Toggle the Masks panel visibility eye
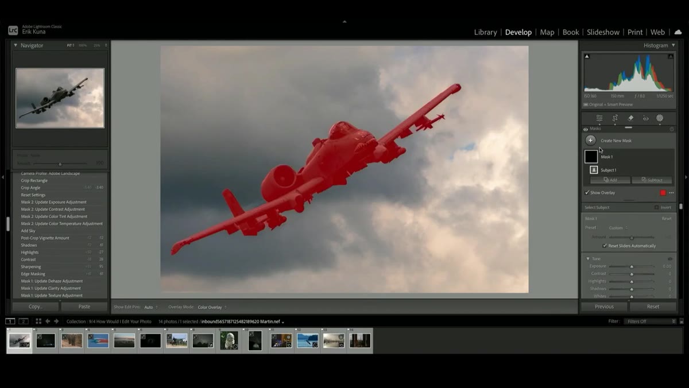 [586, 129]
